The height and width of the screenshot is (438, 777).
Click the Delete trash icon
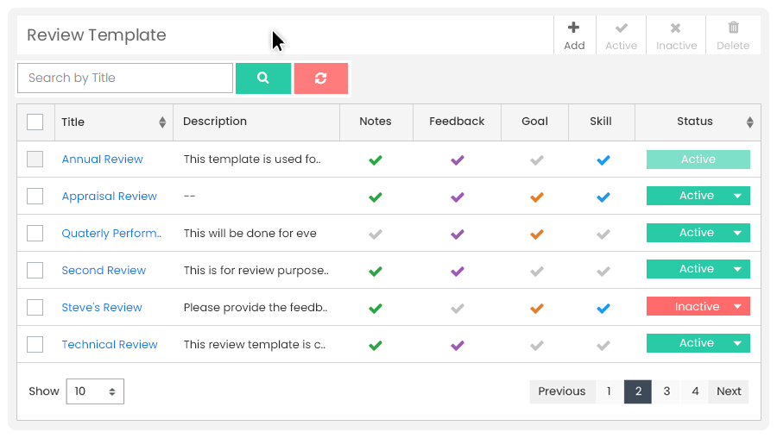(733, 28)
